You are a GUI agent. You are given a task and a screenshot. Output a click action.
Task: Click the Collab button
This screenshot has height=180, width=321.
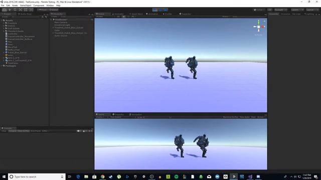[259, 10]
